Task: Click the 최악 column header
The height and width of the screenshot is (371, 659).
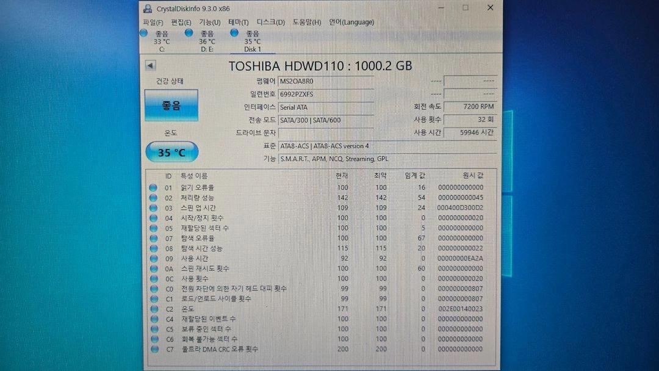Action: pyautogui.click(x=380, y=176)
